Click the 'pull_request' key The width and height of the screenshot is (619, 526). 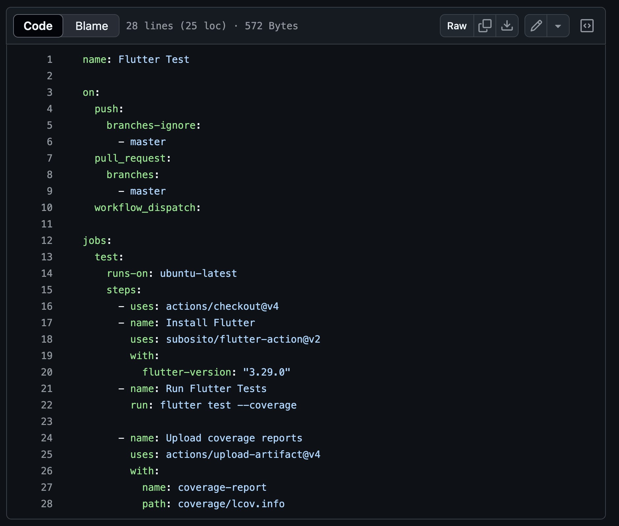point(130,158)
